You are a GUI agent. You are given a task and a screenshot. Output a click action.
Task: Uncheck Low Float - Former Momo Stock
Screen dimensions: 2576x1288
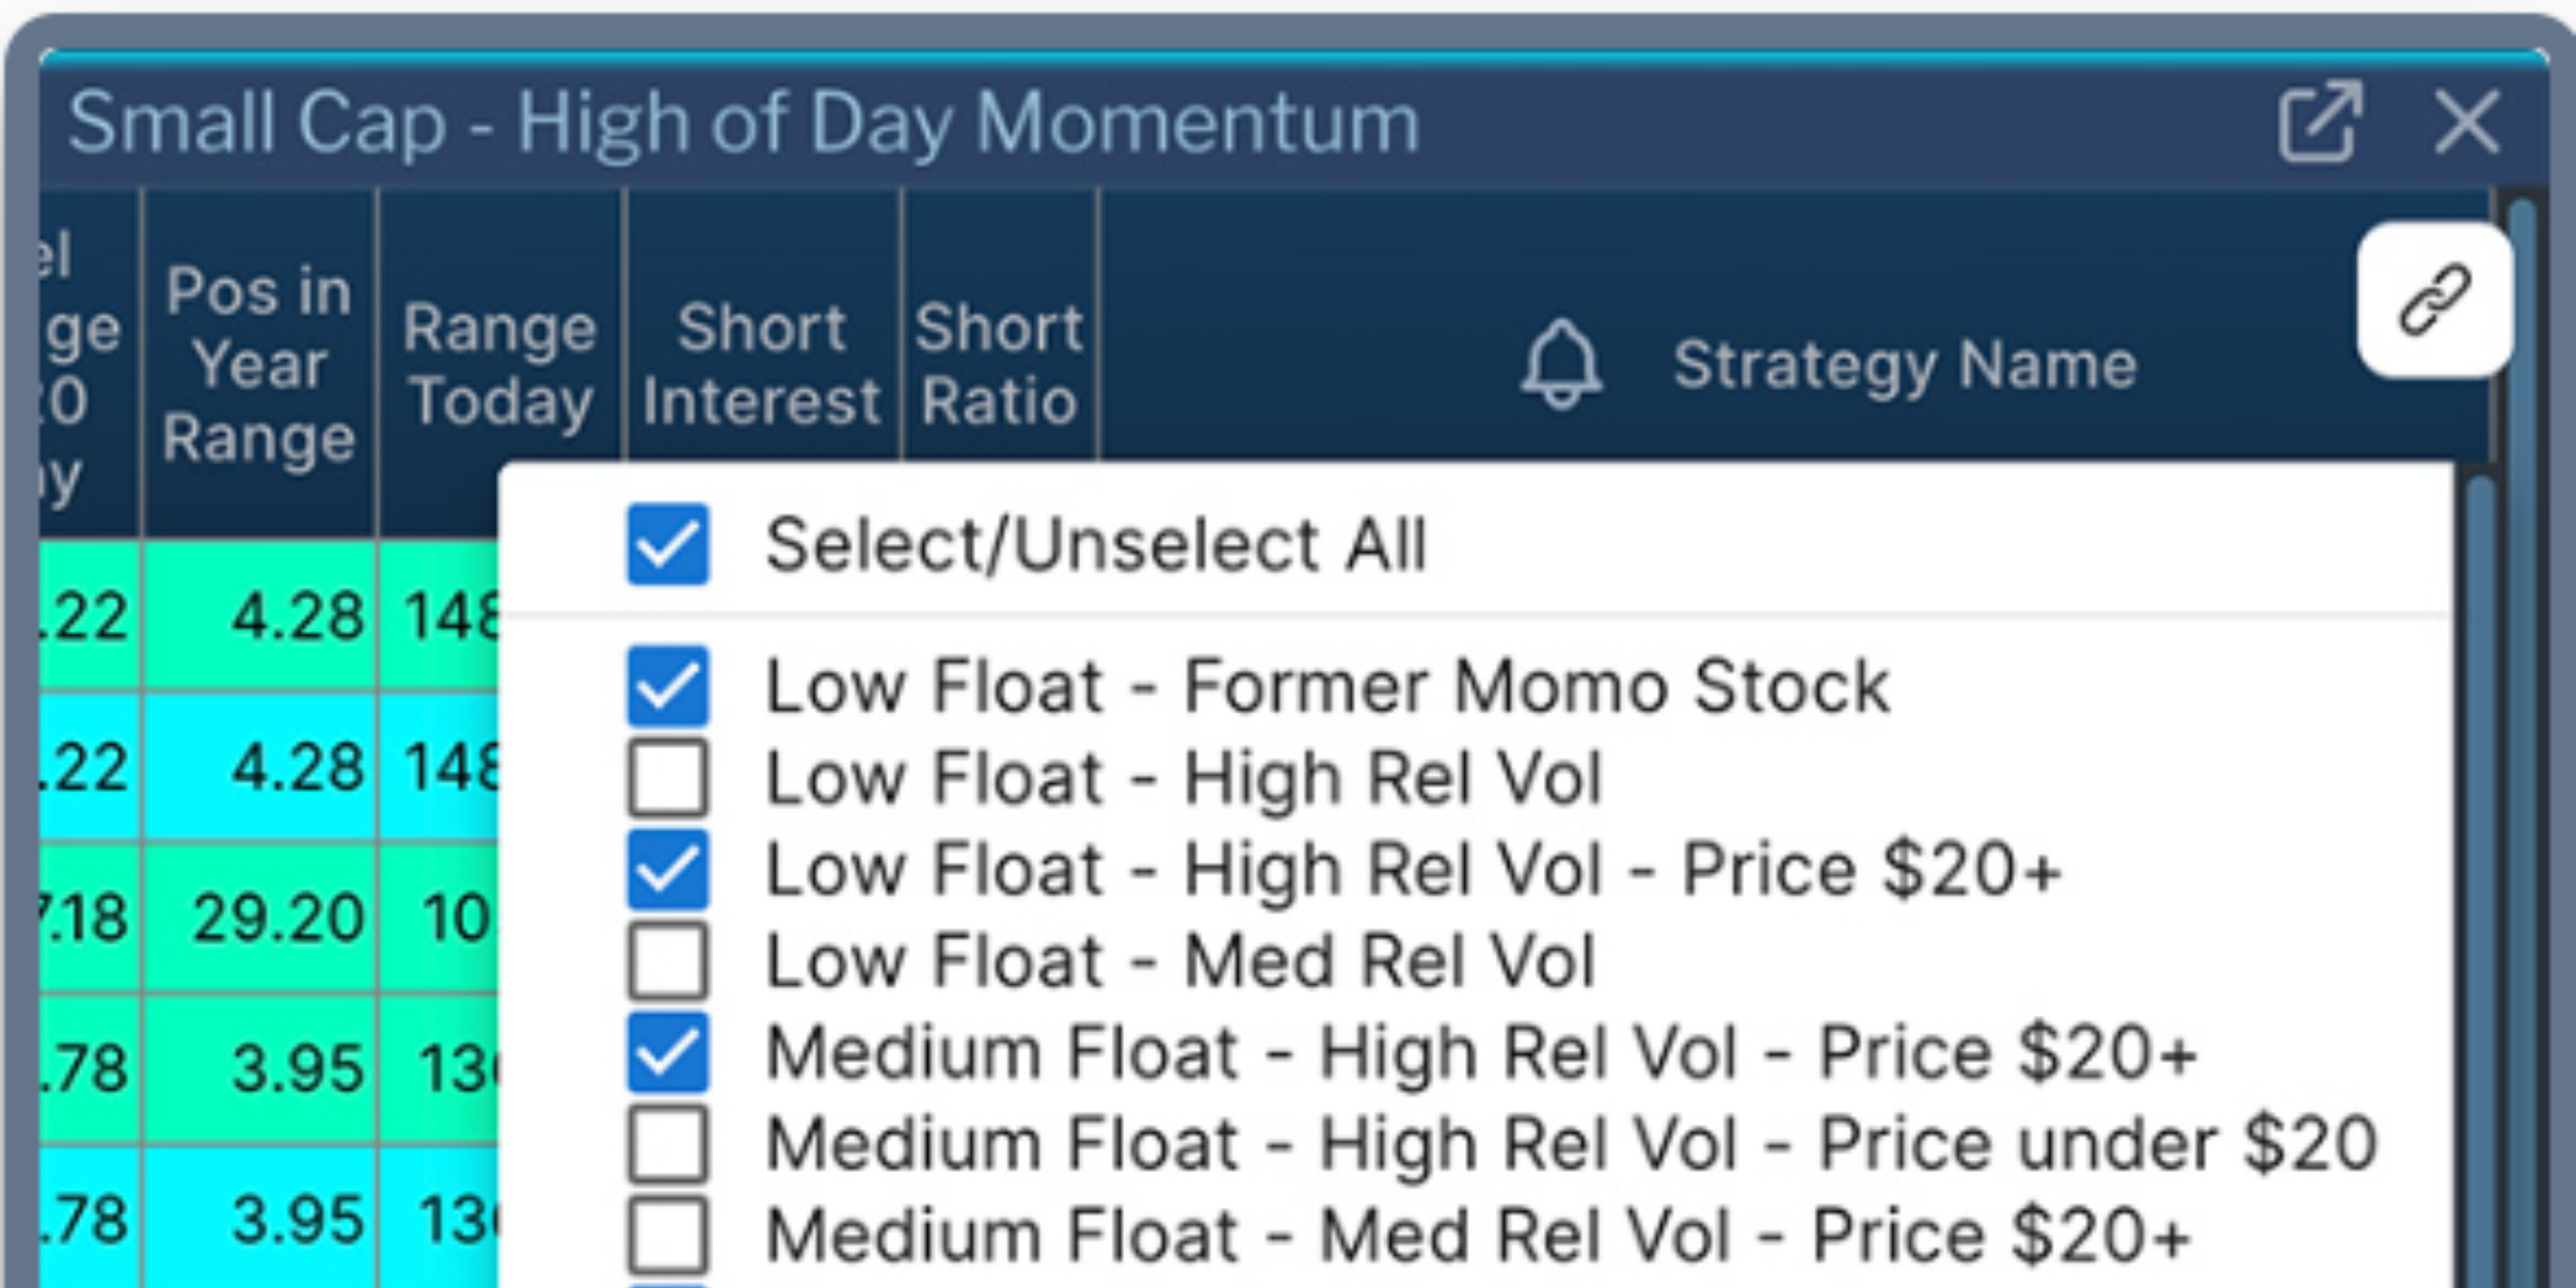coord(668,686)
